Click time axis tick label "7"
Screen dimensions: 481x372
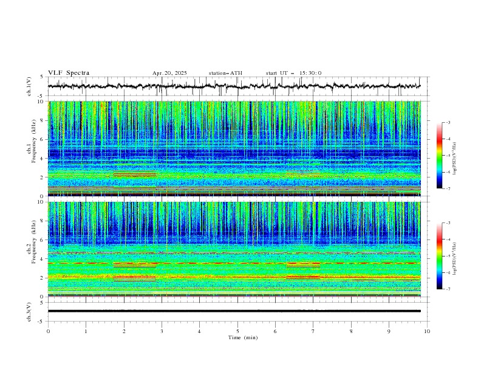pos(313,331)
